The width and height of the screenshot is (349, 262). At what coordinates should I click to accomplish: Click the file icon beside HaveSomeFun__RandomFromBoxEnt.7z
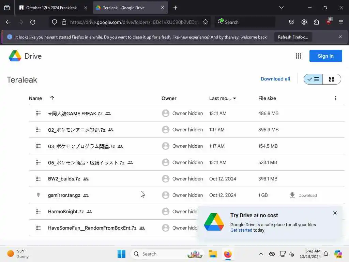(x=38, y=228)
